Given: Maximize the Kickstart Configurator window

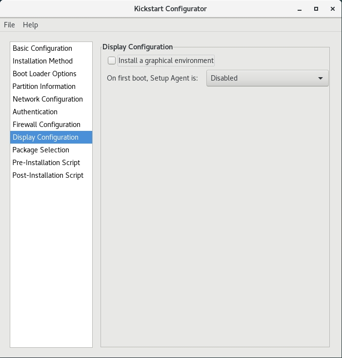Looking at the screenshot, I should [x=316, y=9].
